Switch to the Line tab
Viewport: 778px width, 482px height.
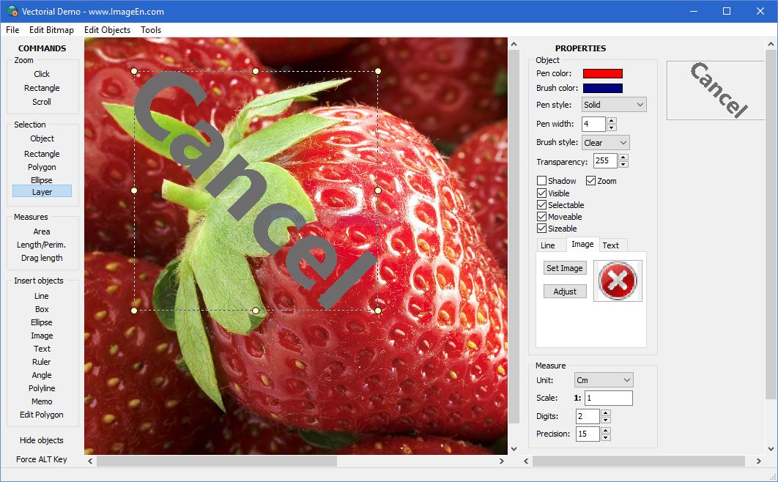(x=548, y=245)
